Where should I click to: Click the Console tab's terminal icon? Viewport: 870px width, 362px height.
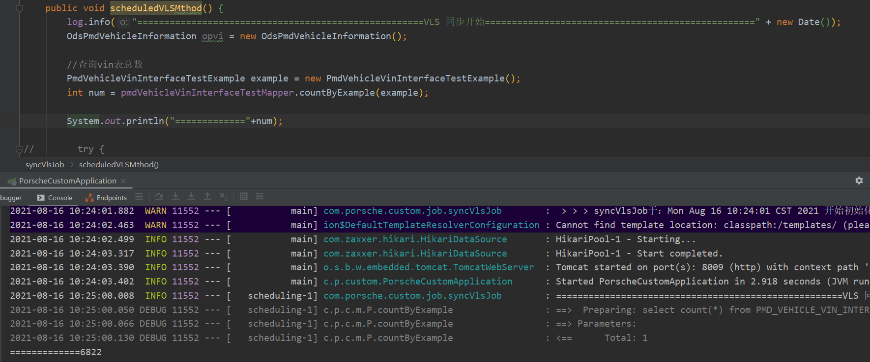[41, 198]
